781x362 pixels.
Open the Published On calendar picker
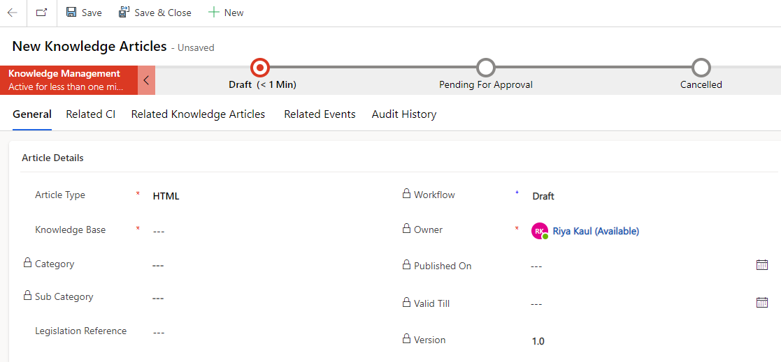(761, 264)
